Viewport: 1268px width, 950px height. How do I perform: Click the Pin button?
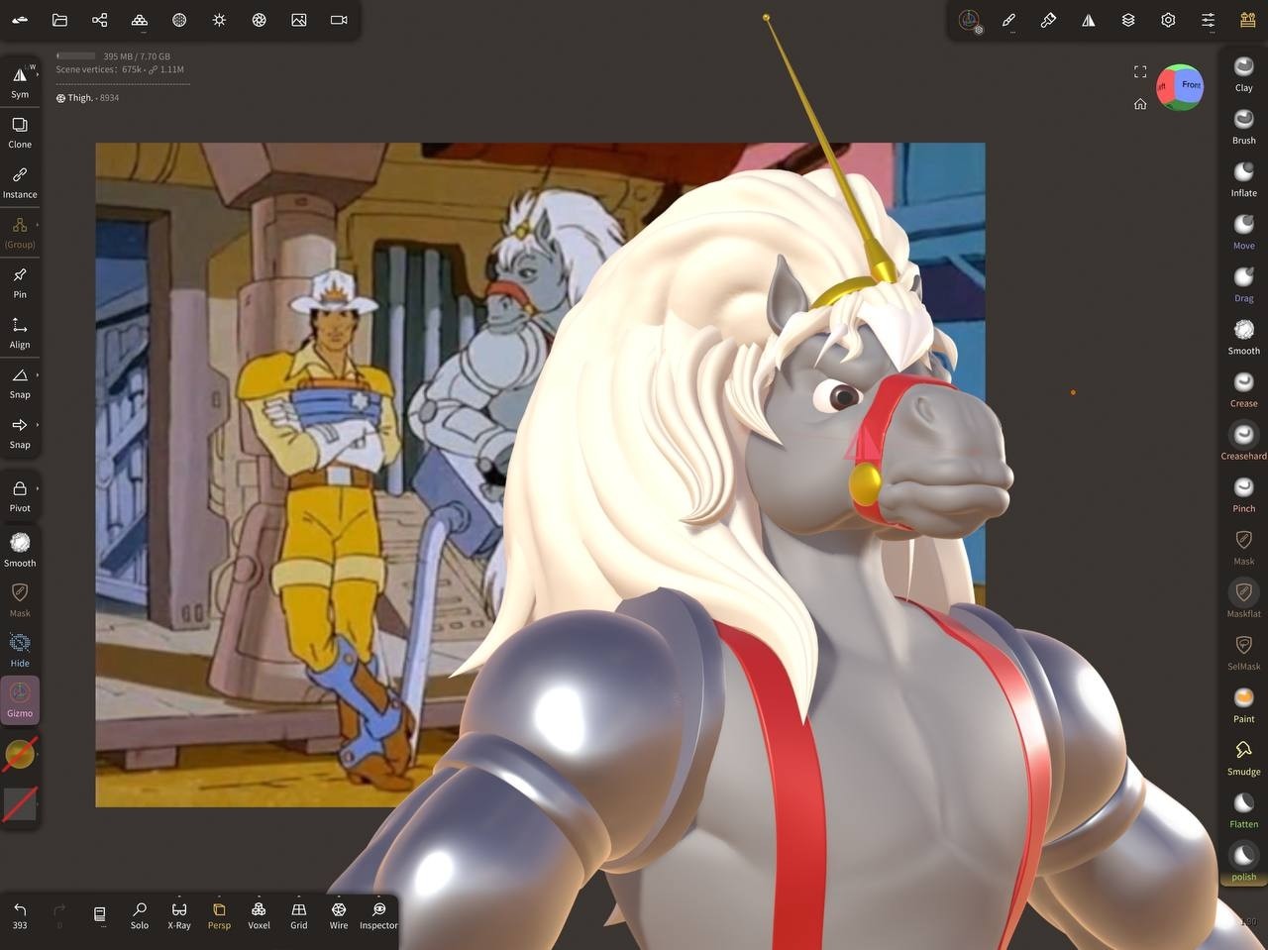20,282
